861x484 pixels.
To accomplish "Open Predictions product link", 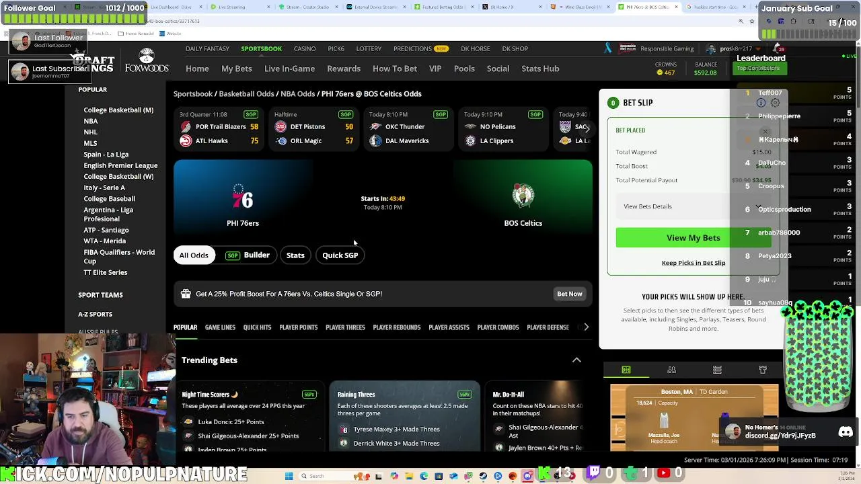I will click(x=420, y=49).
